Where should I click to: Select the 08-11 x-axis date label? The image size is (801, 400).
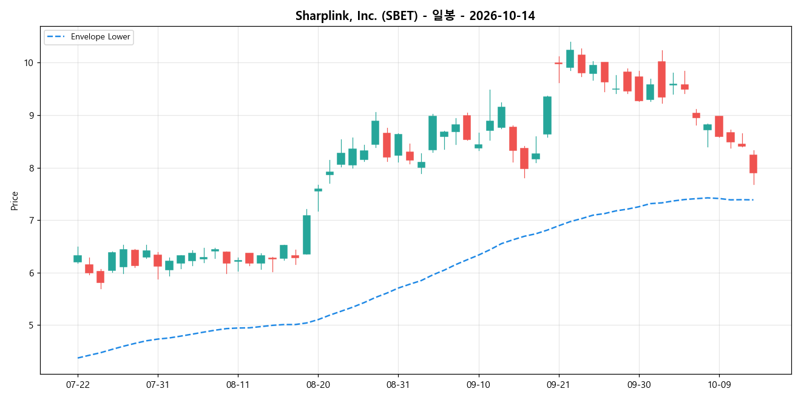pyautogui.click(x=238, y=385)
